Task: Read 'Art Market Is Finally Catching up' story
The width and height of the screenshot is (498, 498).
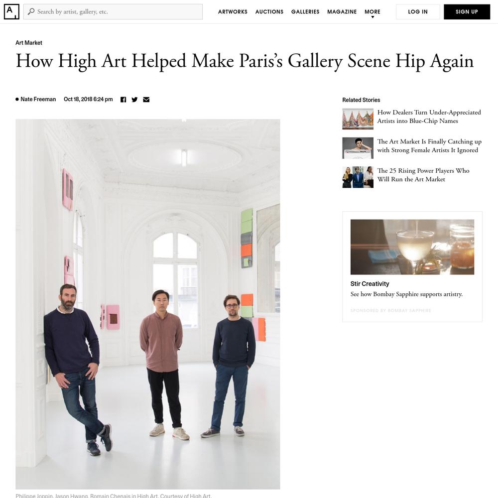Action: (429, 146)
